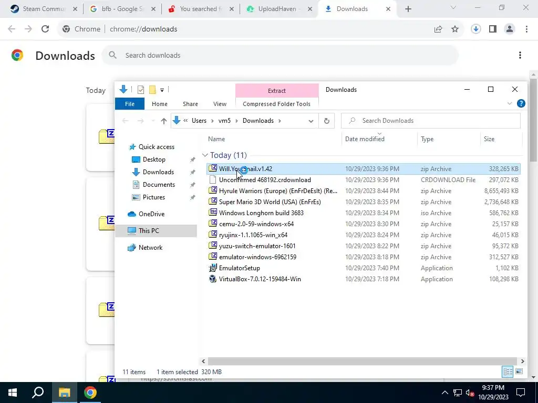
Task: Select This PC in navigation pane
Action: (x=149, y=231)
